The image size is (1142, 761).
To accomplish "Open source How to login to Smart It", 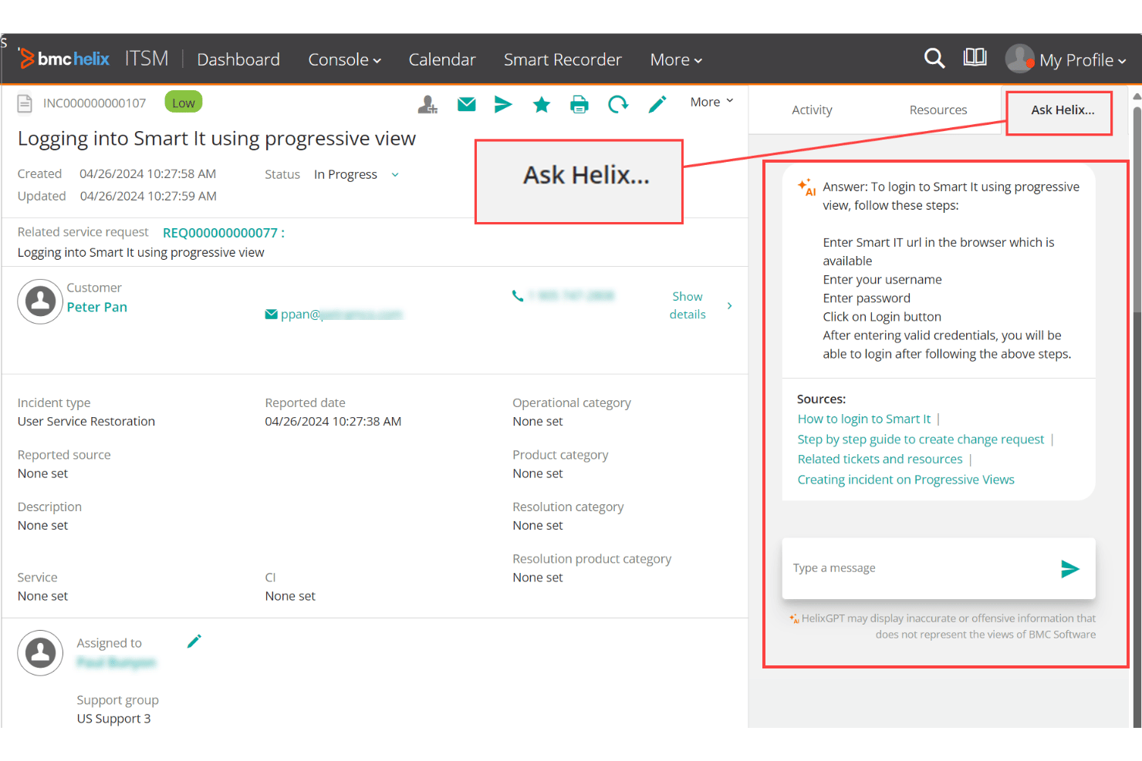I will 864,419.
